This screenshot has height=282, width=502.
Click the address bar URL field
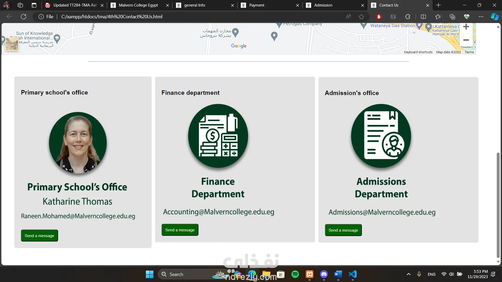pos(201,17)
